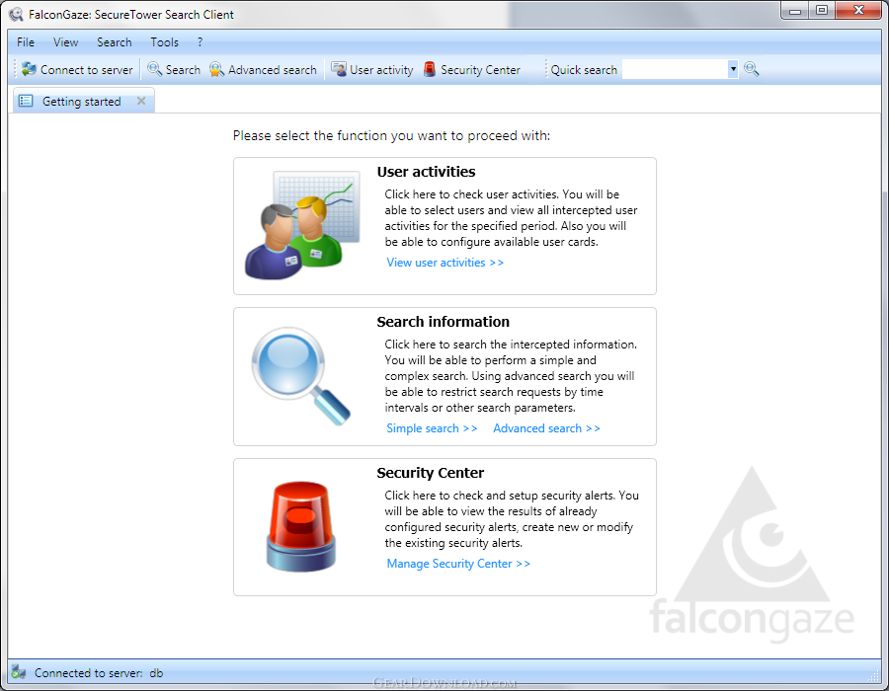Screen dimensions: 889x691
Task: Click Advanced search toolbar label
Action: [273, 70]
